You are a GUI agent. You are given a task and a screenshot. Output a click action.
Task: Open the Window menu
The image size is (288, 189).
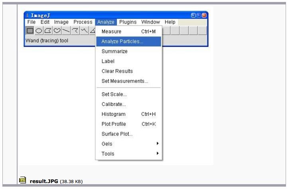coord(151,22)
